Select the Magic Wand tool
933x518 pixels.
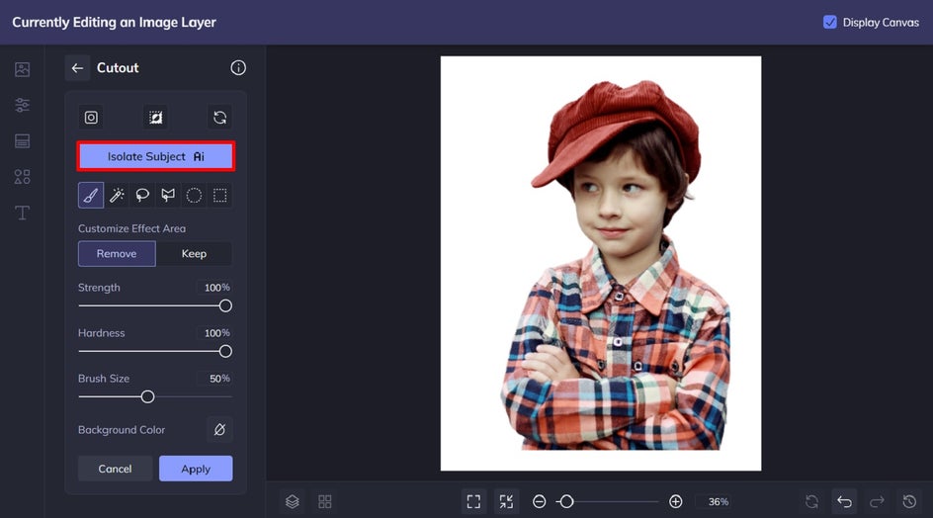point(117,196)
